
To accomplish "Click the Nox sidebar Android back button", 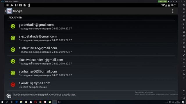I will pyautogui.click(x=184, y=90).
